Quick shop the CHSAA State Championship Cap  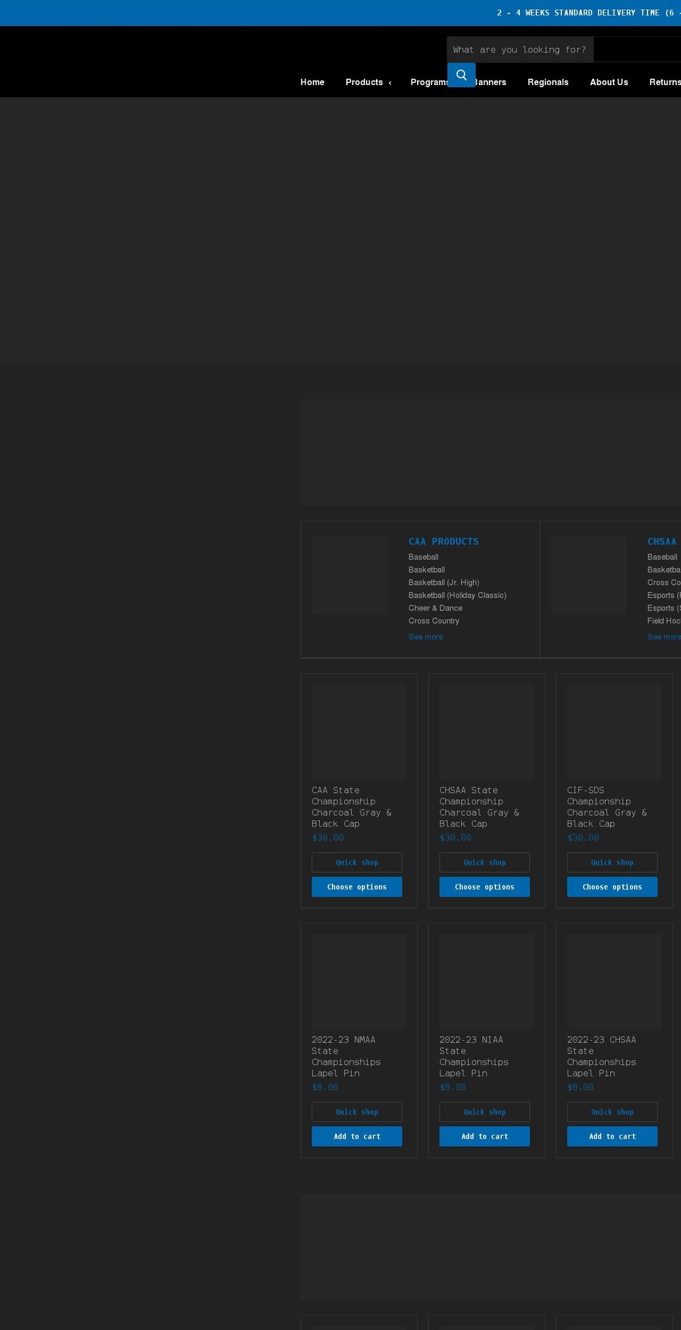485,863
